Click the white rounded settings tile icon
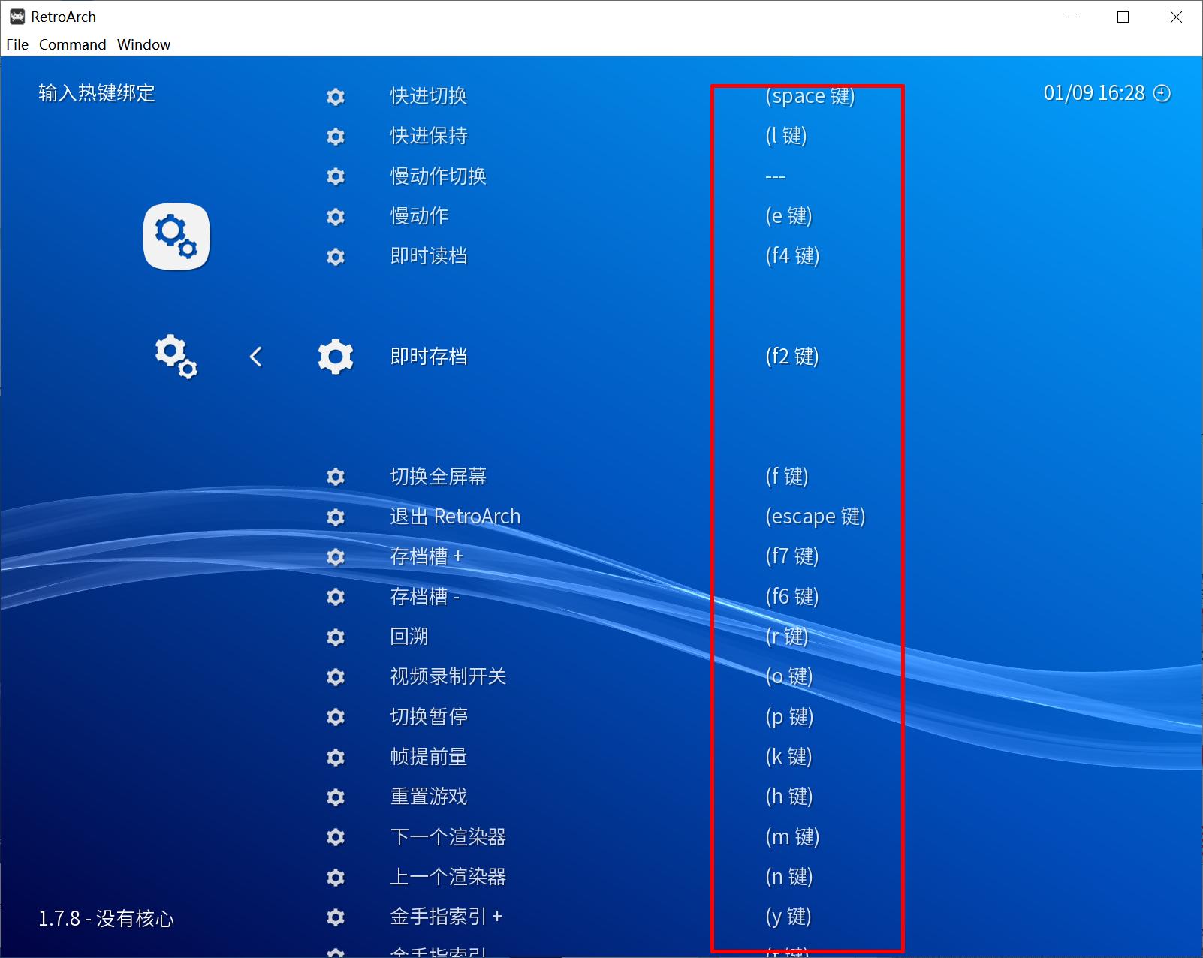Screen dimensions: 1203x958 click(x=176, y=236)
